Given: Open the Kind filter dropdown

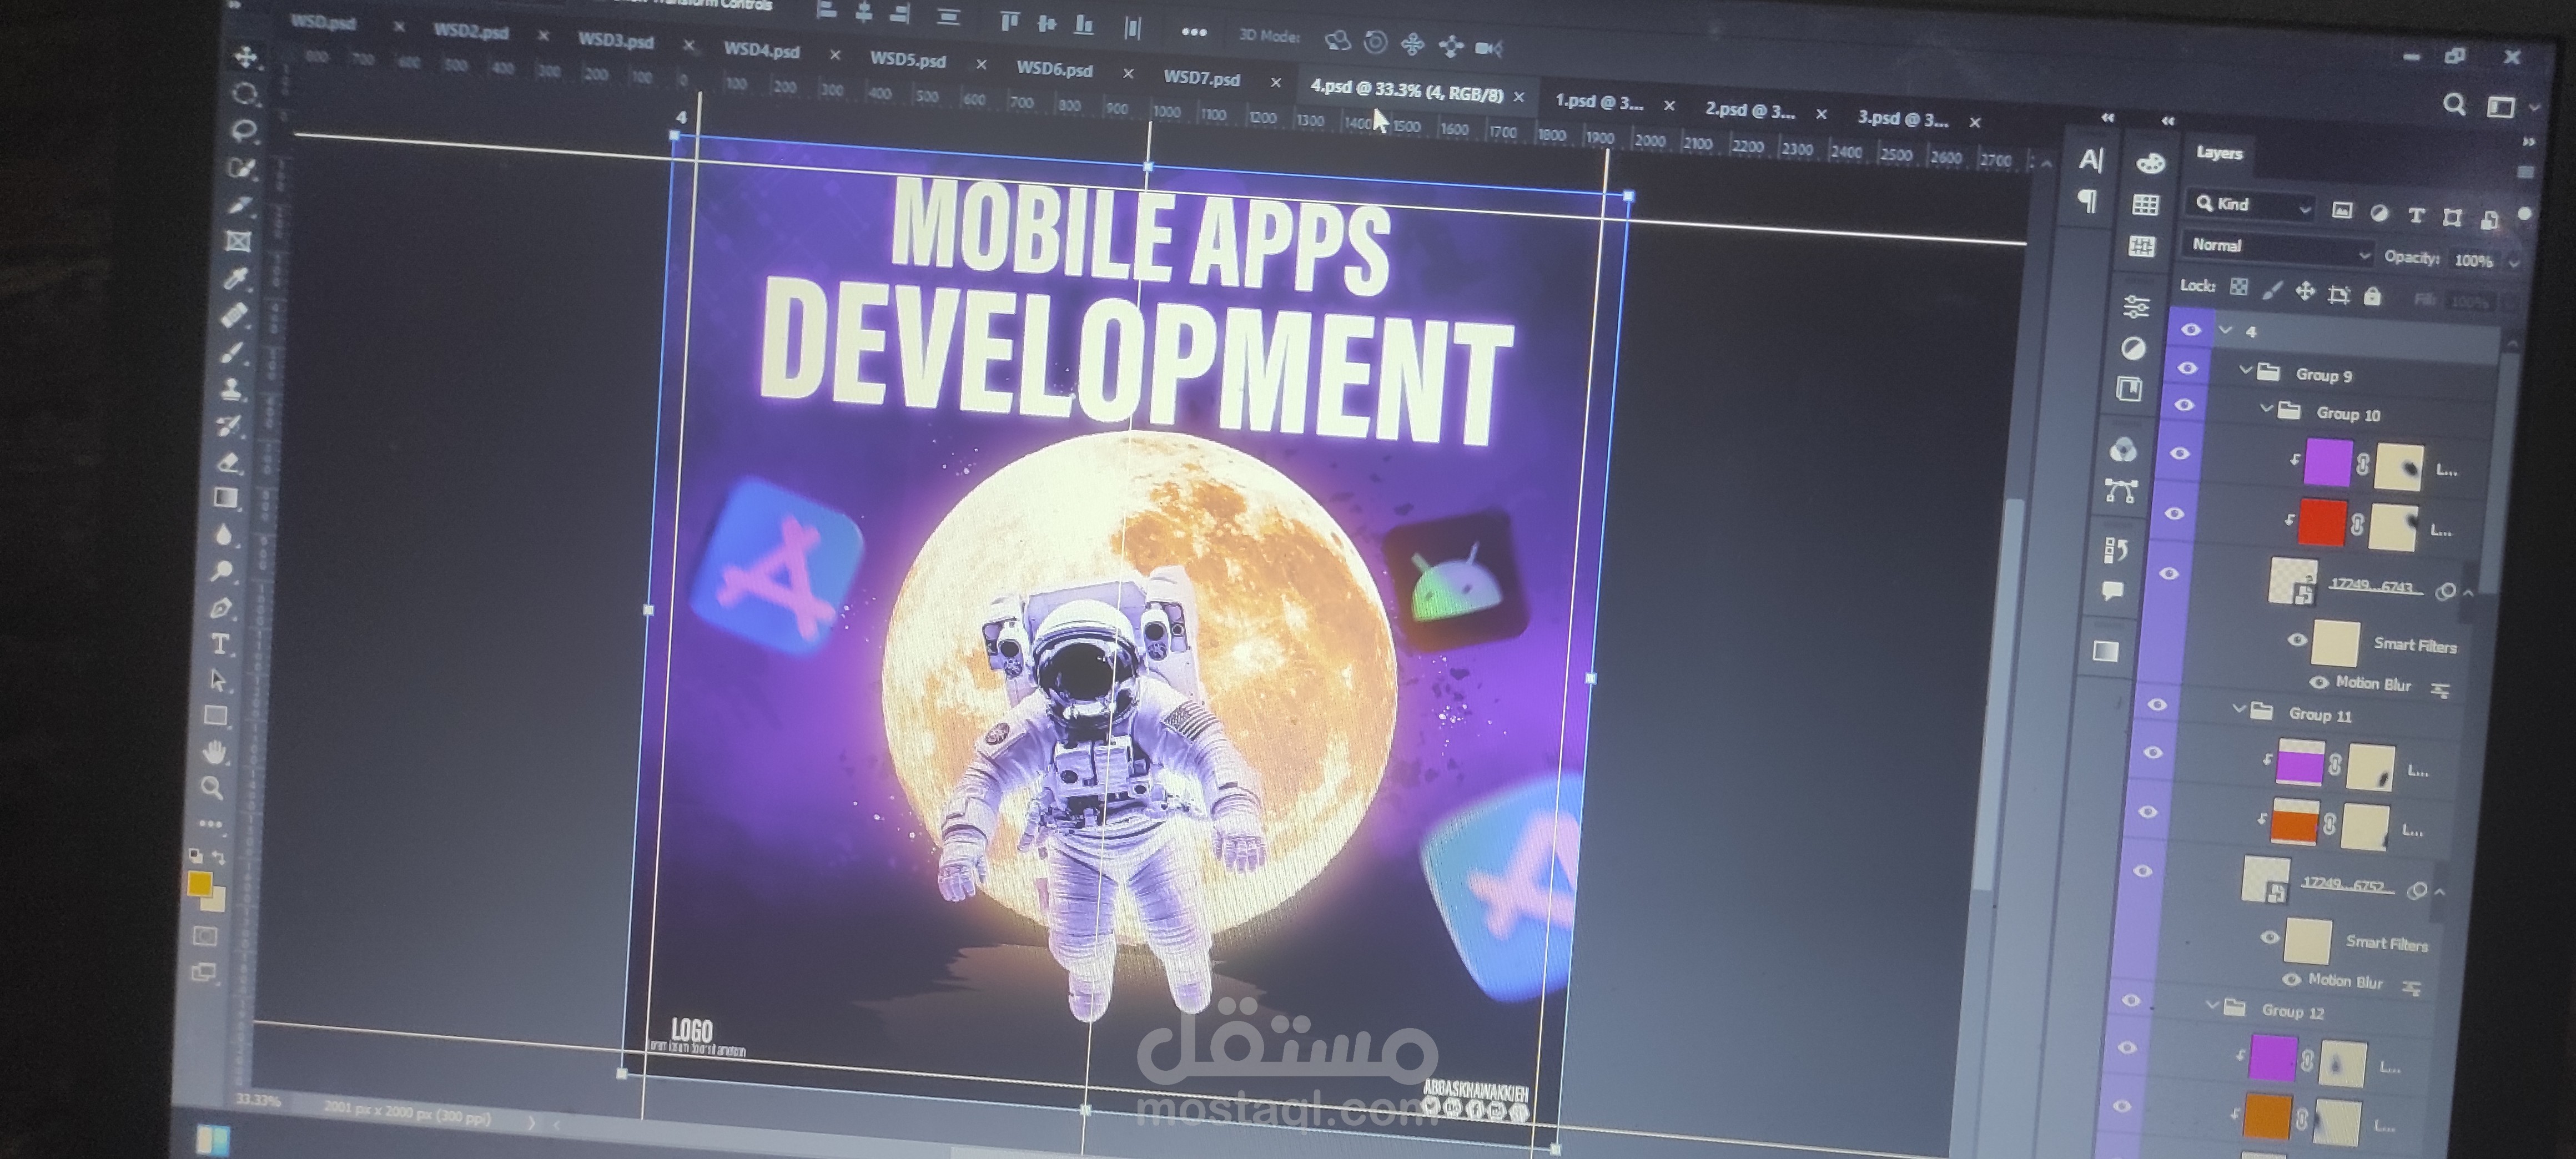Looking at the screenshot, I should [x=2250, y=205].
